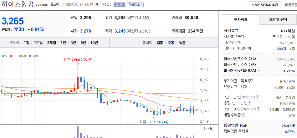Click help icon next to EPS(2022.09)
Image resolution: width=297 pixels, height=138 pixels.
[258, 97]
